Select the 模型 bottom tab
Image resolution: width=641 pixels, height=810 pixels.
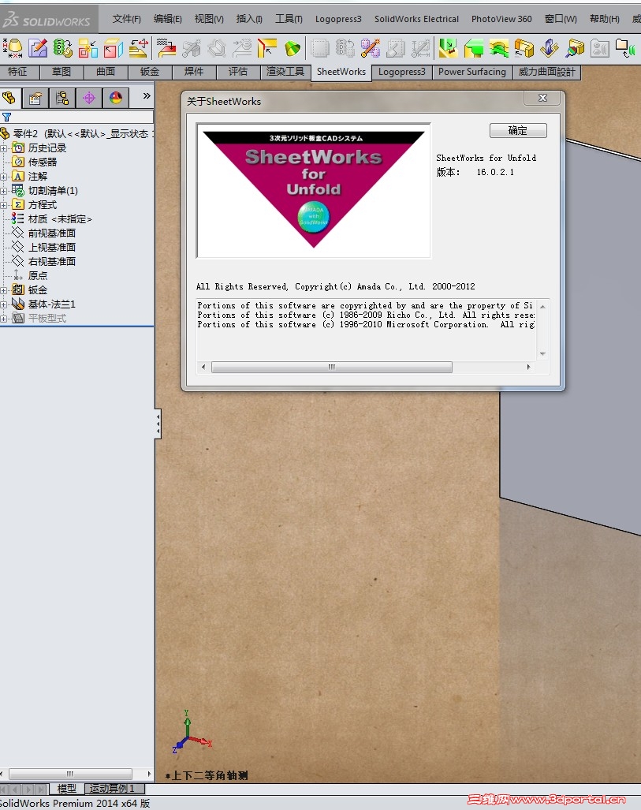click(67, 789)
